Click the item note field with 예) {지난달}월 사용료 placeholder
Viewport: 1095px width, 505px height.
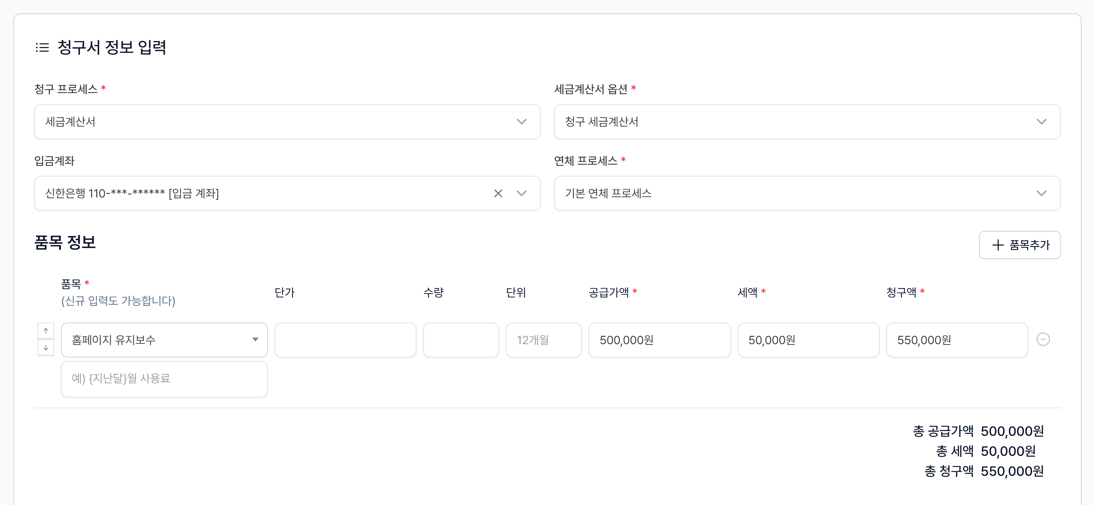coord(164,379)
